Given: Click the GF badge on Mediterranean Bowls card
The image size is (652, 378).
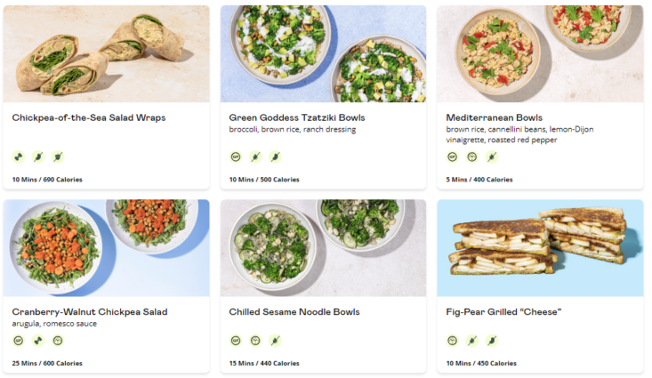Looking at the screenshot, I should (453, 157).
